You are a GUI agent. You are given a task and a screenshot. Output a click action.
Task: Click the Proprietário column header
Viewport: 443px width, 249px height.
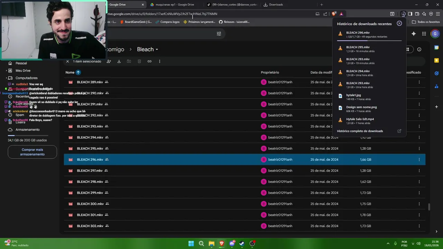tap(270, 72)
